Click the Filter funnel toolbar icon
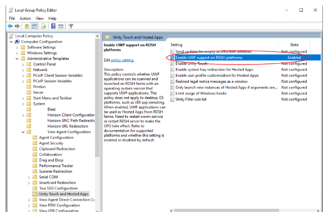Image resolution: width=332 pixels, height=219 pixels. (x=71, y=26)
